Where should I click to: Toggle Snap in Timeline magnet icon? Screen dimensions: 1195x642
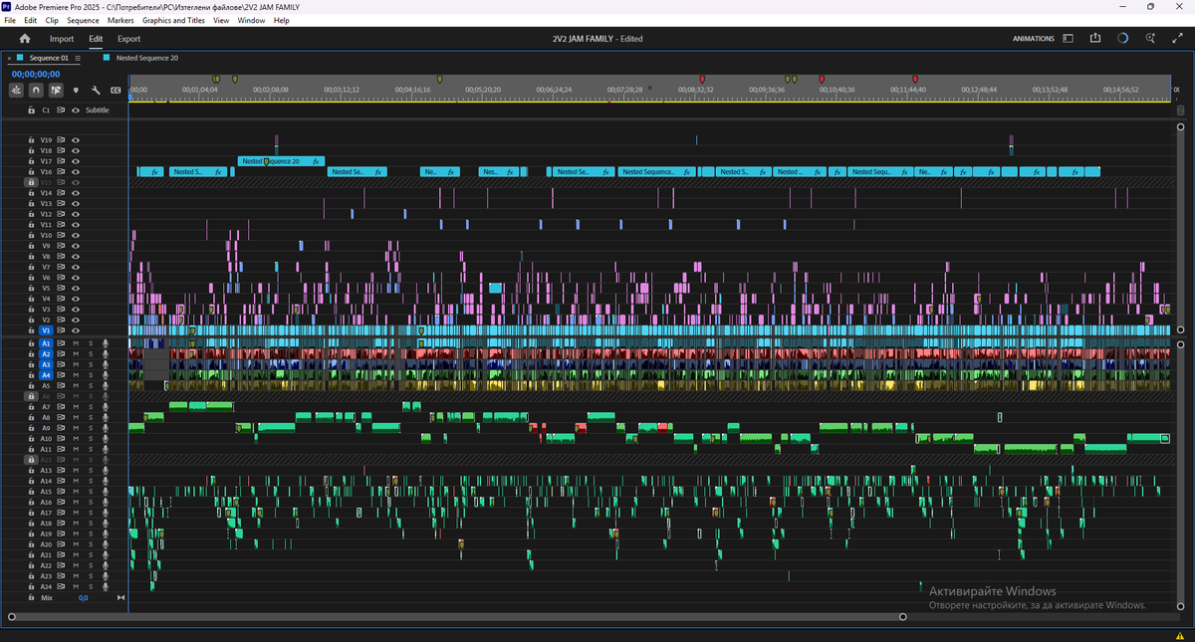pos(36,90)
